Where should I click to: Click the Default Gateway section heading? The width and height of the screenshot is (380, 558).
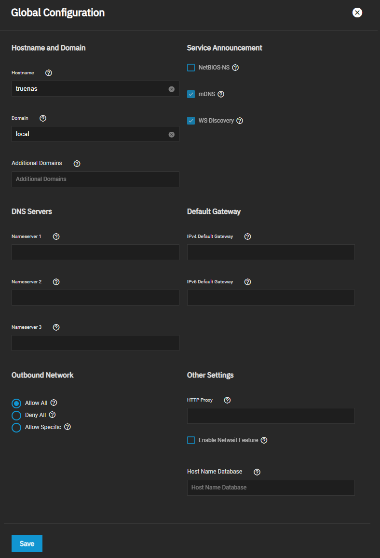click(x=214, y=211)
